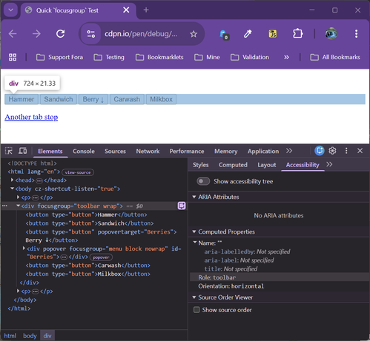Viewport: 370px width, 341px height.
Task: Collapse the ARIA Attributes section
Action: coord(194,197)
